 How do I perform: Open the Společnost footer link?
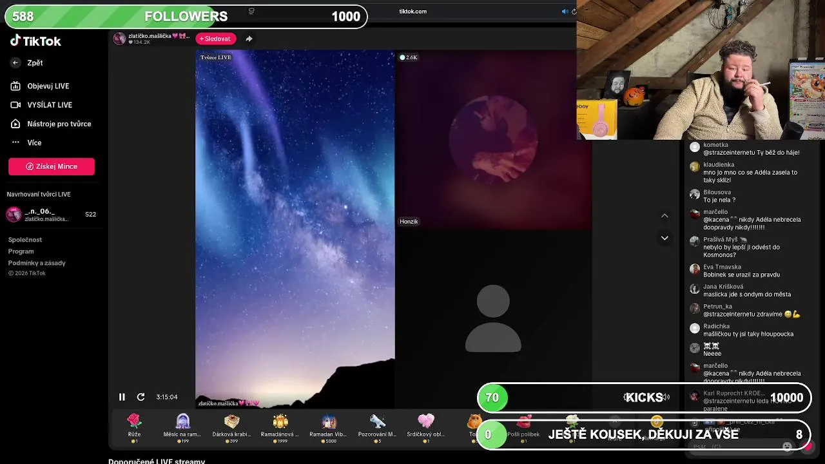[x=25, y=240]
